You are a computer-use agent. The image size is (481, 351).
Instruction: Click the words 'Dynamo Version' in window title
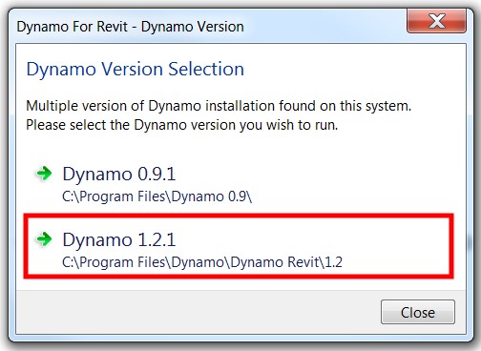(193, 27)
